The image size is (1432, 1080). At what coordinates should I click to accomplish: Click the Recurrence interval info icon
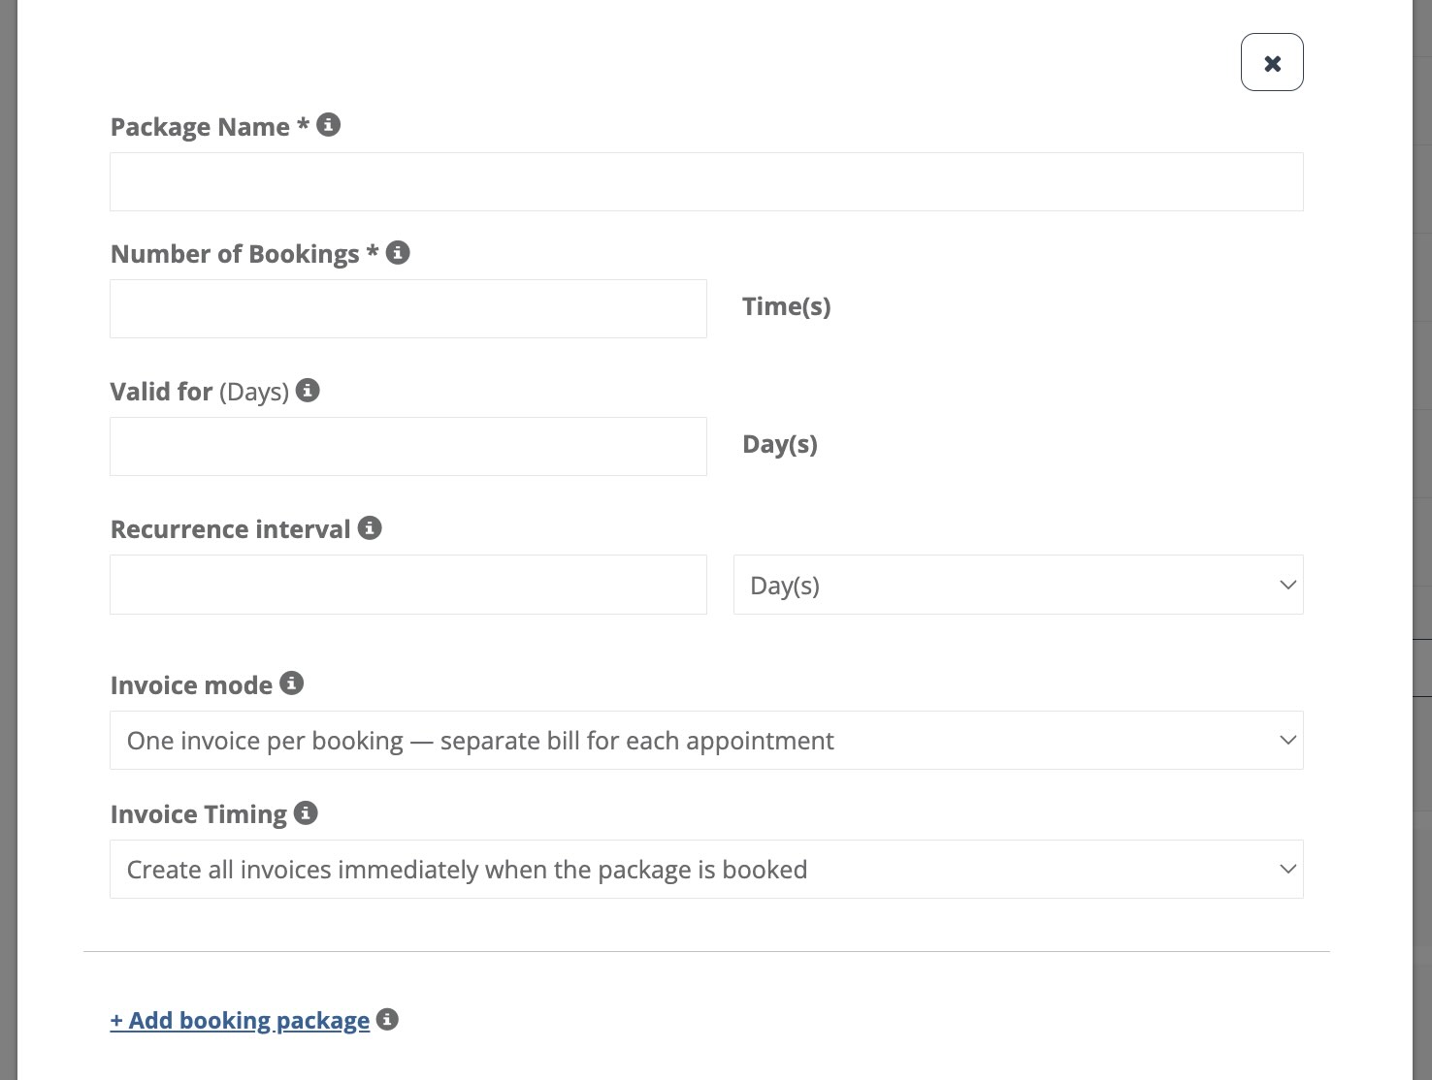pos(370,528)
